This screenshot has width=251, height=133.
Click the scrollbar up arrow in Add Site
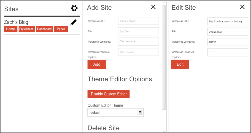pyautogui.click(x=164, y=3)
